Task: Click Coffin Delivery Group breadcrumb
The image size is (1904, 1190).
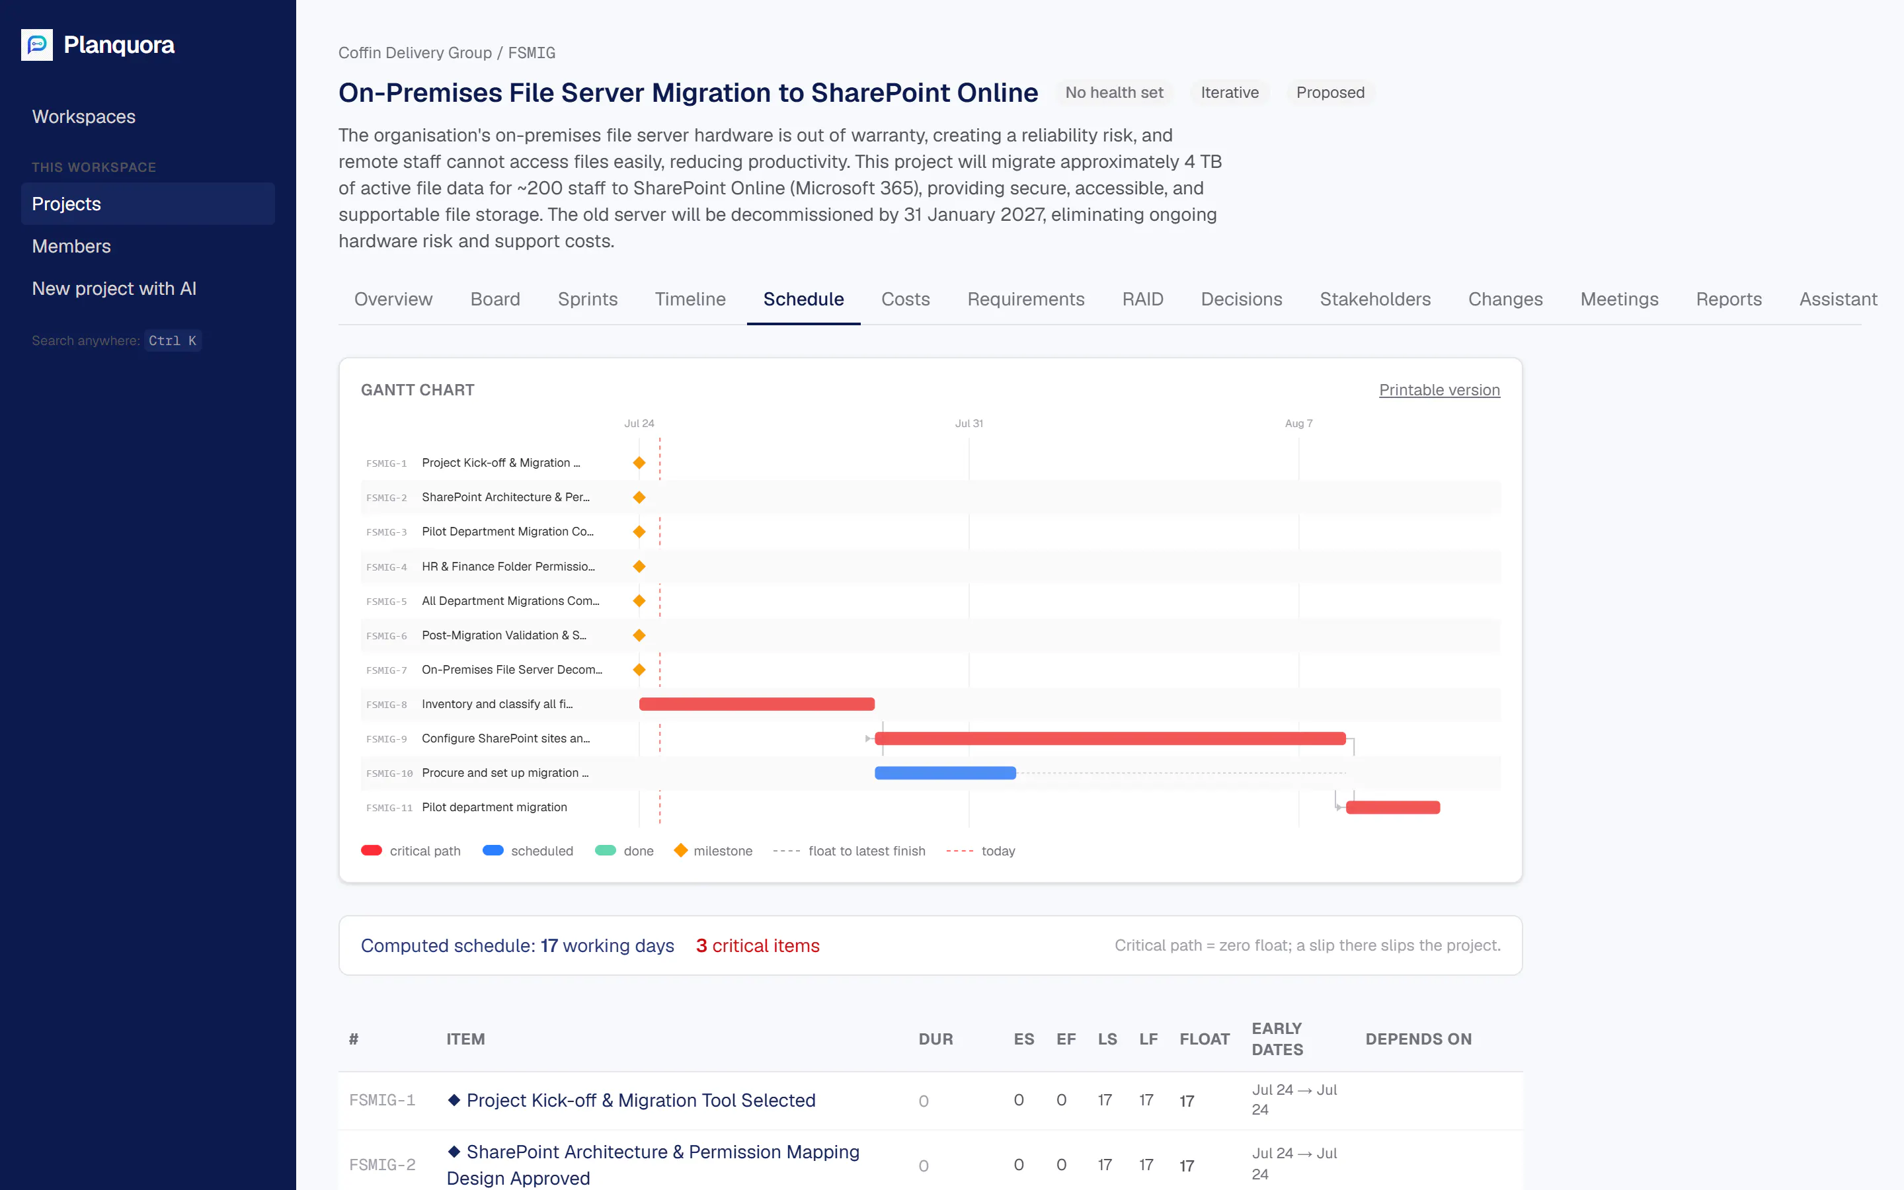Action: click(415, 53)
